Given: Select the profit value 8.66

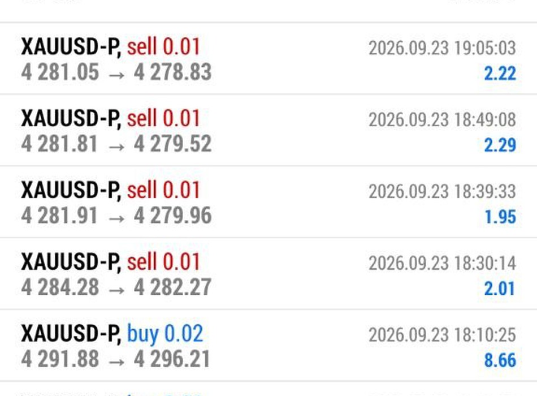Looking at the screenshot, I should pyautogui.click(x=500, y=360).
